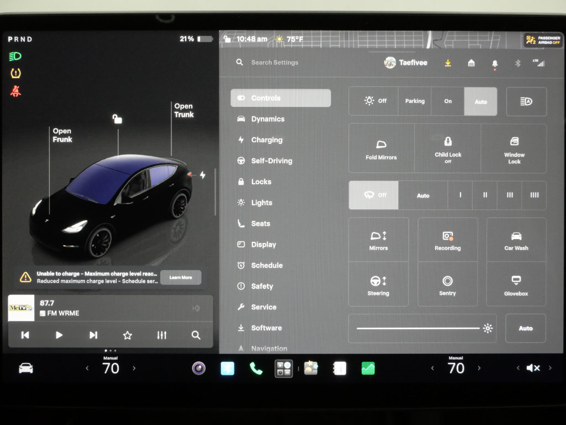The width and height of the screenshot is (566, 425).
Task: Click the Search Settings field
Action: click(274, 63)
